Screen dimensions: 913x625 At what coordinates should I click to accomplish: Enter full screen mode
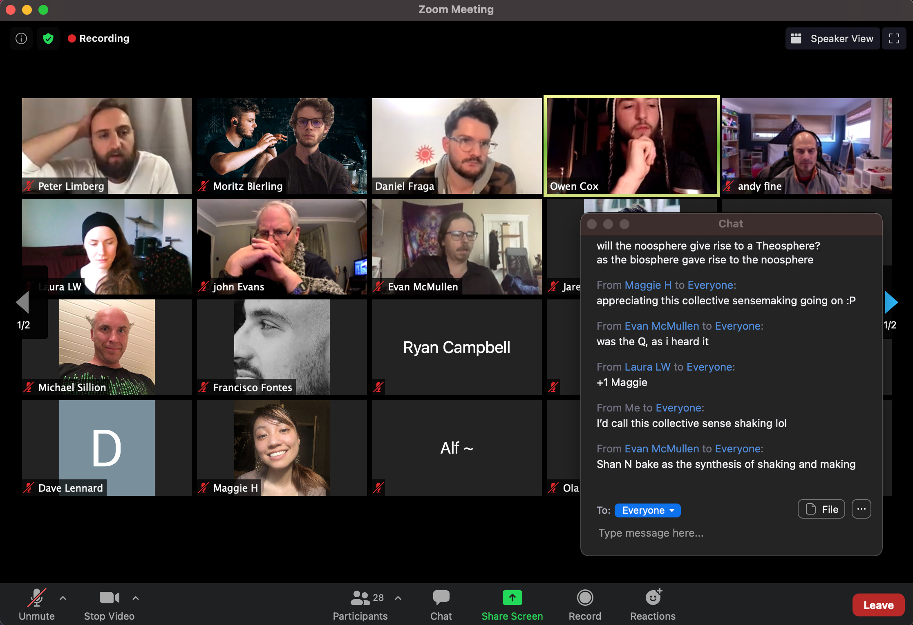894,38
